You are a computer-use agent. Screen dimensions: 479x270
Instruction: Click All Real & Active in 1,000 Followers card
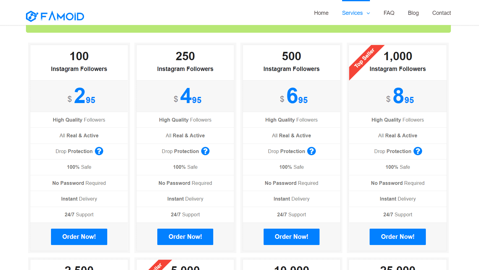click(398, 135)
